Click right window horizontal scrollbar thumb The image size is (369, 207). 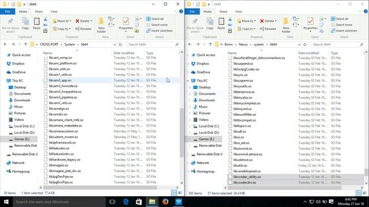(x=284, y=188)
